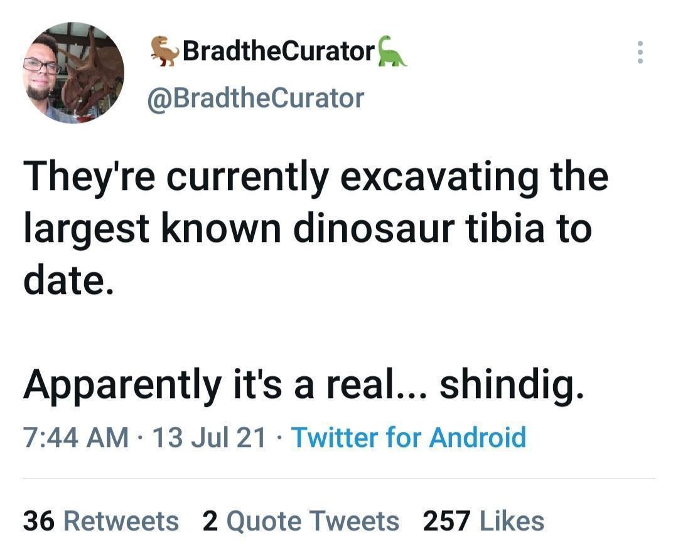Click the green sauropod emoji after the name
Screen dimensions: 678x548
392,51
